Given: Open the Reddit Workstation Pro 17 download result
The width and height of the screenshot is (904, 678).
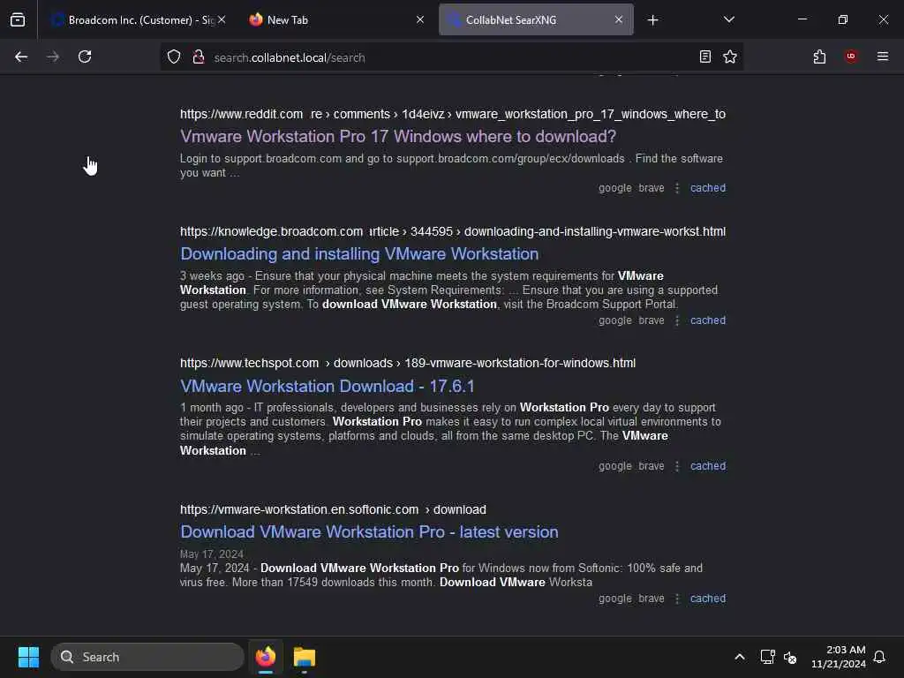Looking at the screenshot, I should click(x=398, y=137).
